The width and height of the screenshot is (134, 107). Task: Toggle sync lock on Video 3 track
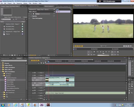pos(35,73)
